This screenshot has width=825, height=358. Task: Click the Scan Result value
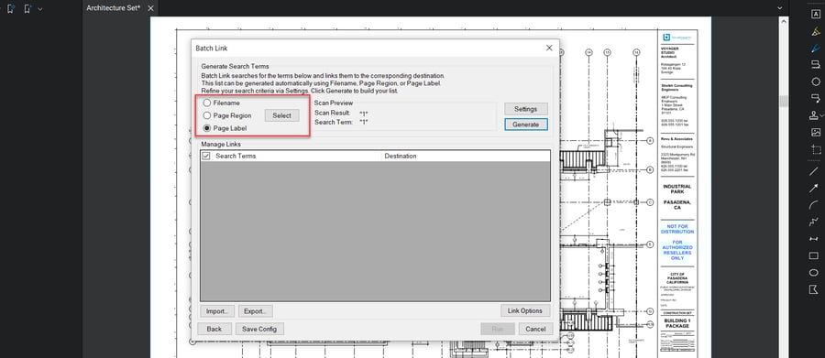(x=364, y=113)
